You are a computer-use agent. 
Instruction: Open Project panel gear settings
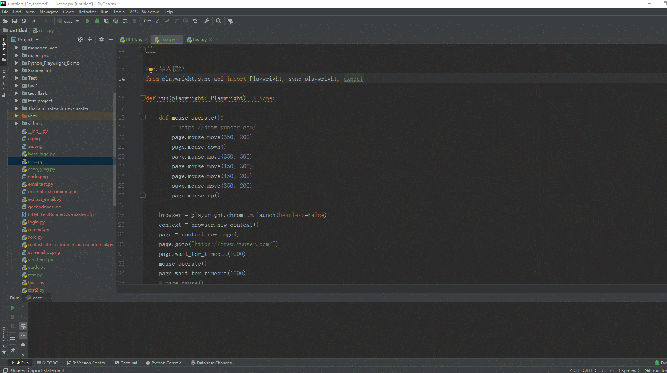[x=102, y=40]
